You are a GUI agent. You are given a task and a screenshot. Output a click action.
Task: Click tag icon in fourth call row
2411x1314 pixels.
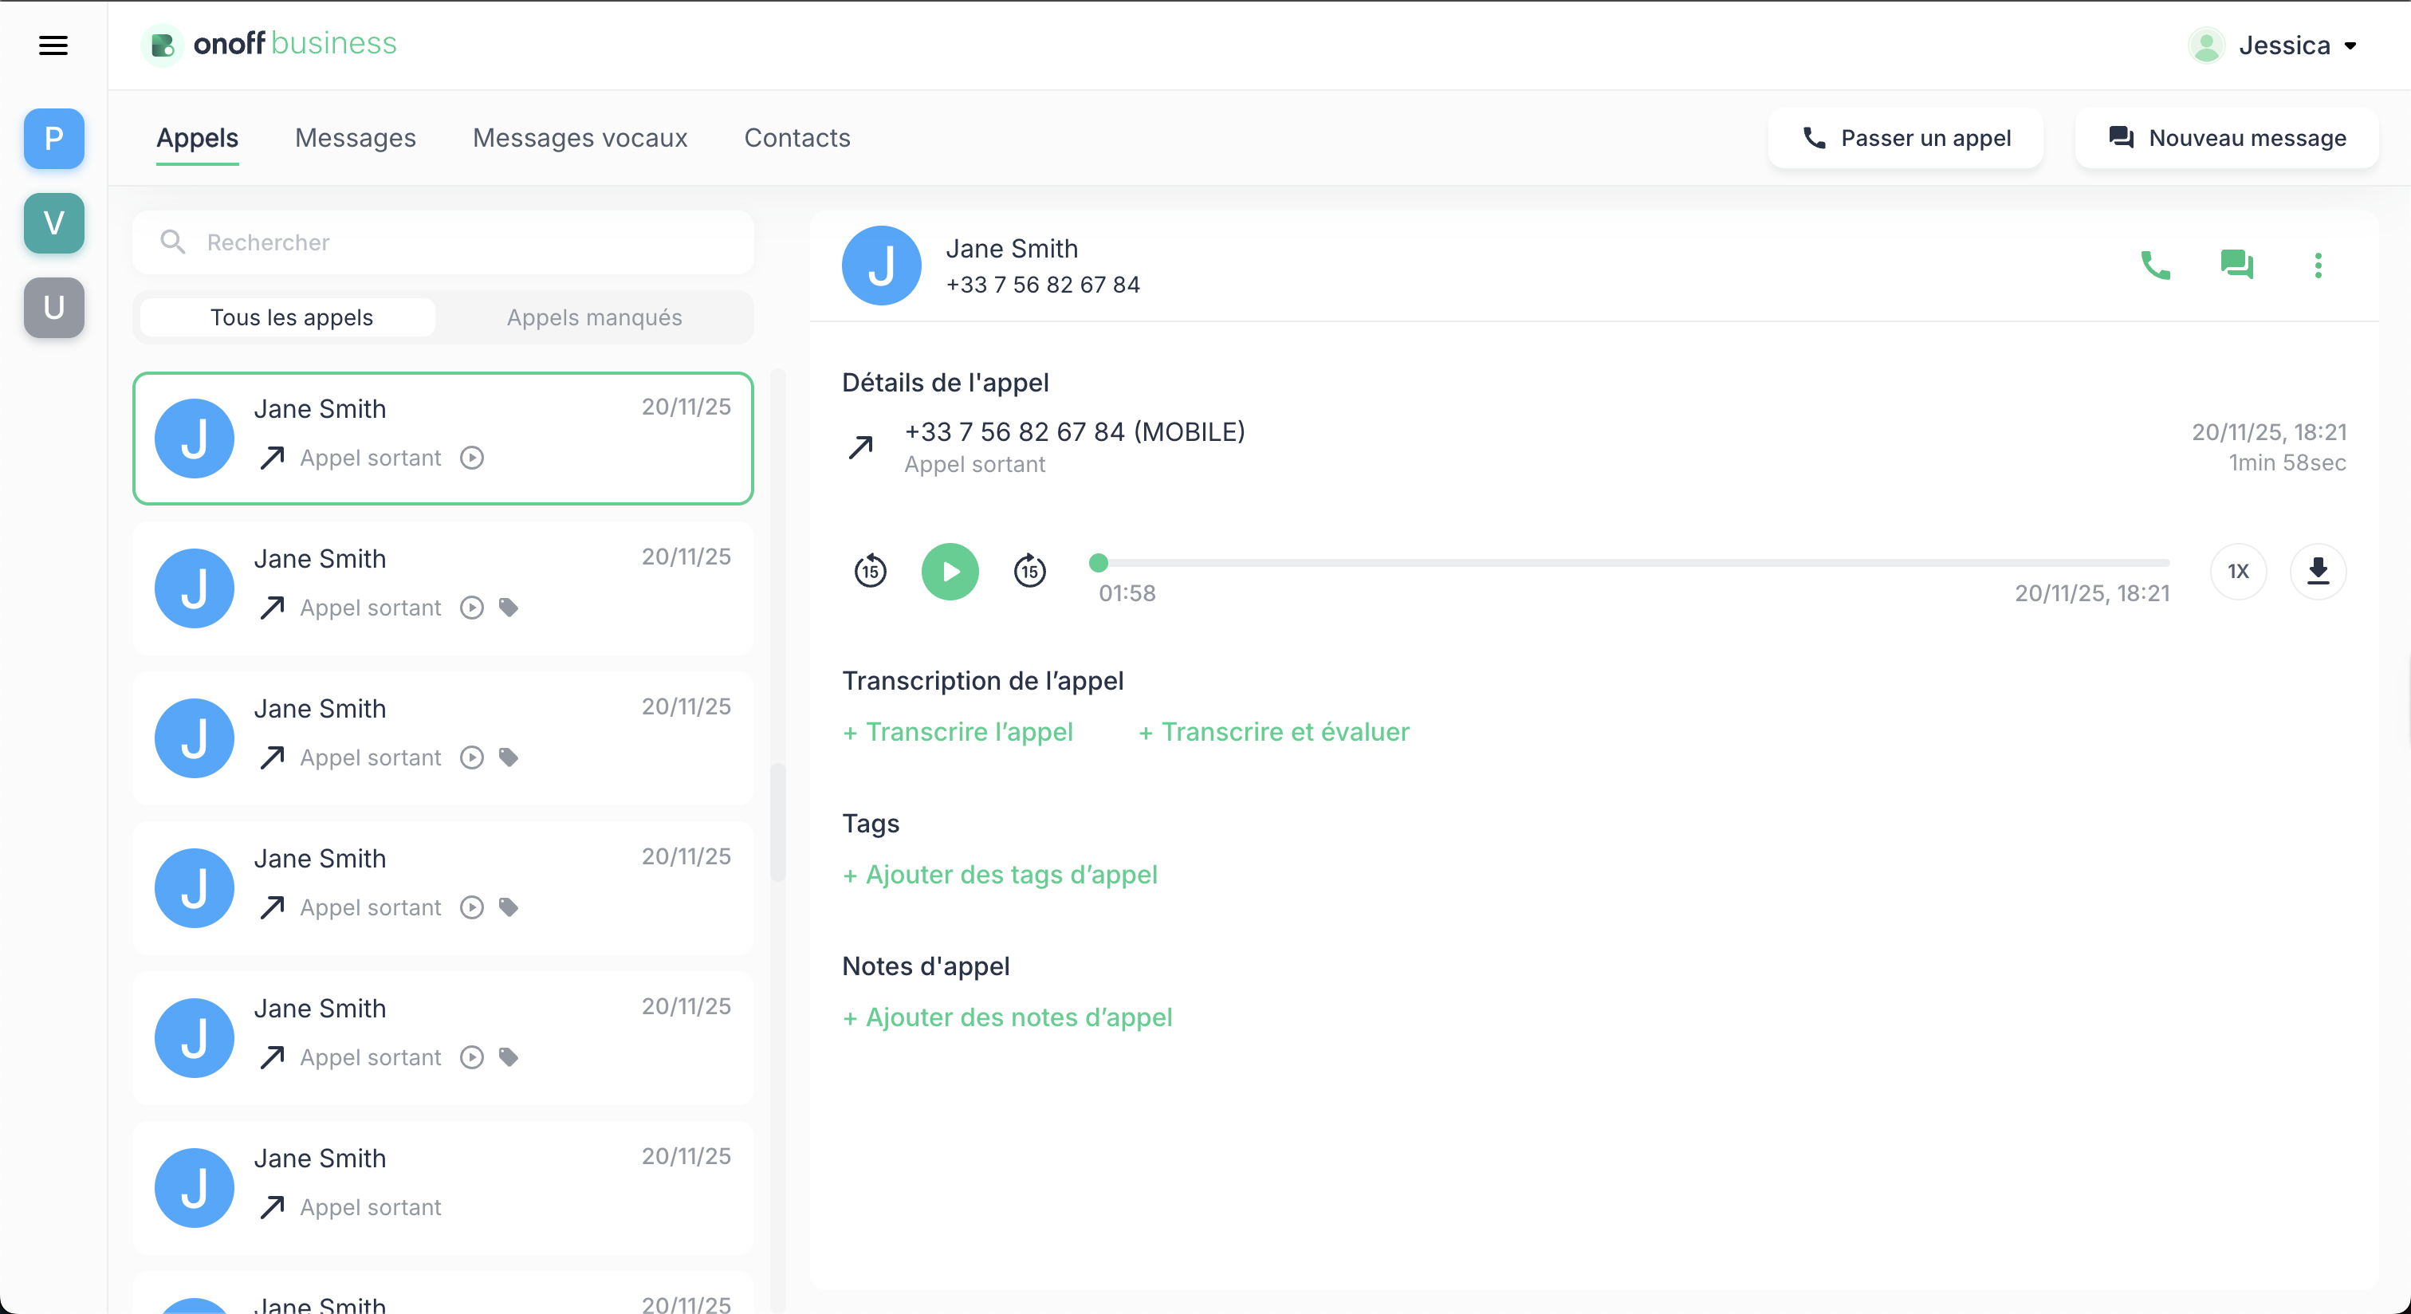(x=508, y=907)
